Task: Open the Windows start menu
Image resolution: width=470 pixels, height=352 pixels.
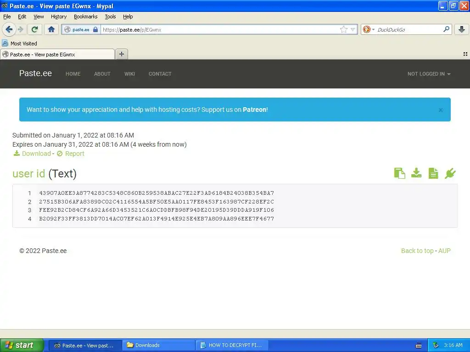Action: point(22,345)
